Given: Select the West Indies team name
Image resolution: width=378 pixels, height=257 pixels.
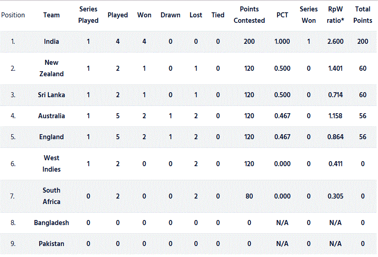Looking at the screenshot, I should click(51, 163).
